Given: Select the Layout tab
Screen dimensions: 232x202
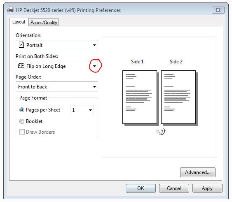Looking at the screenshot, I should (x=19, y=22).
